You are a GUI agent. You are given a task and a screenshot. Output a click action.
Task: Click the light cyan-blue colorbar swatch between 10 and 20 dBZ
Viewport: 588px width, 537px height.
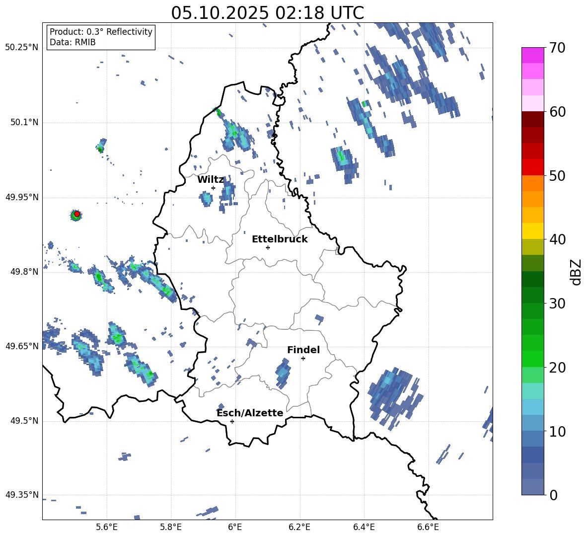click(532, 407)
